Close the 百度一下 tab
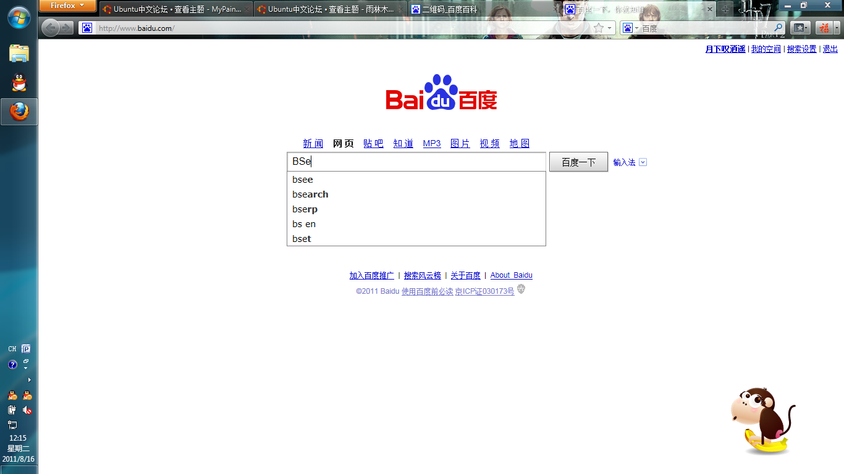844x474 pixels. 710,9
